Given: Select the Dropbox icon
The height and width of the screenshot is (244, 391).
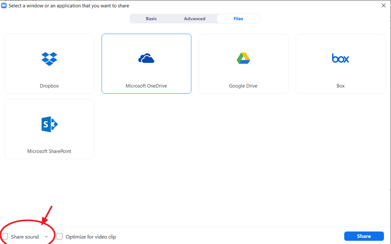Looking at the screenshot, I should tap(49, 59).
